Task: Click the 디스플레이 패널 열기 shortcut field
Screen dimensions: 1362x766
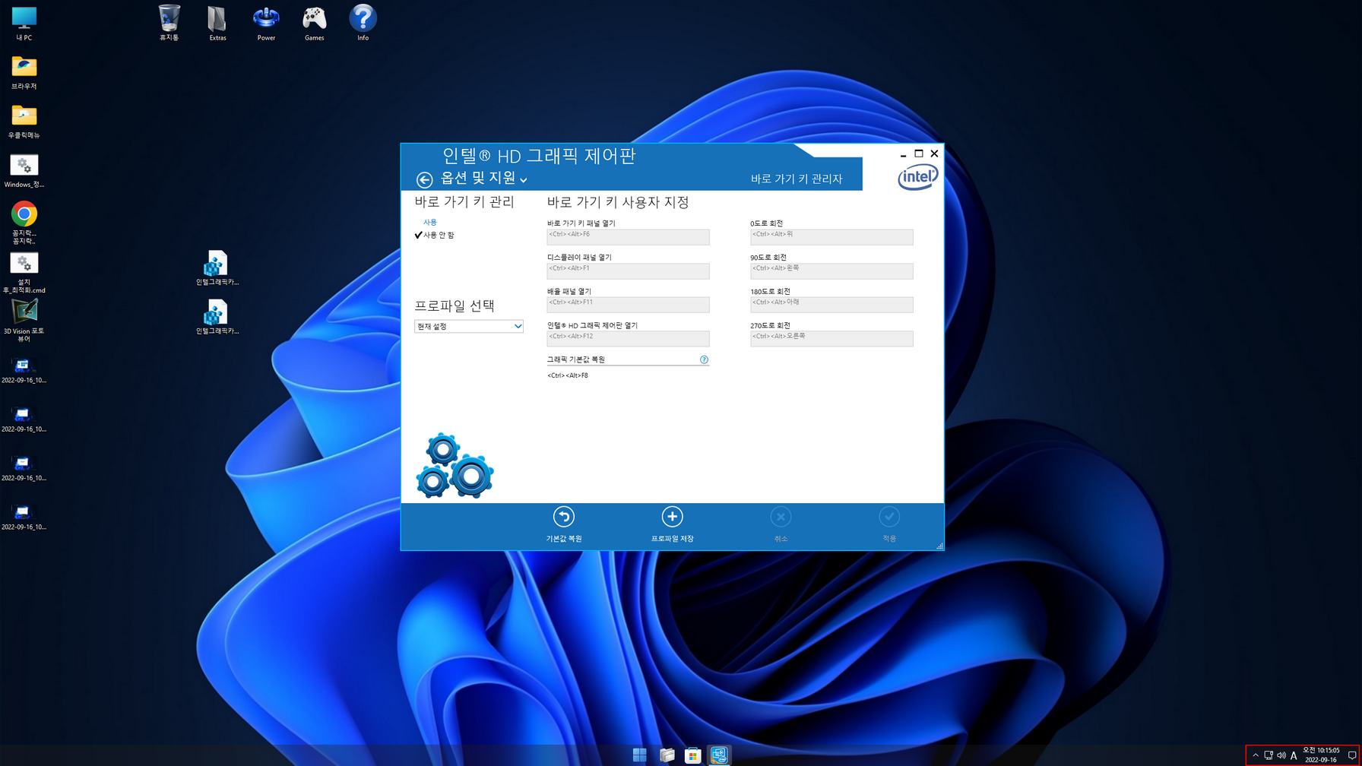Action: click(x=628, y=271)
